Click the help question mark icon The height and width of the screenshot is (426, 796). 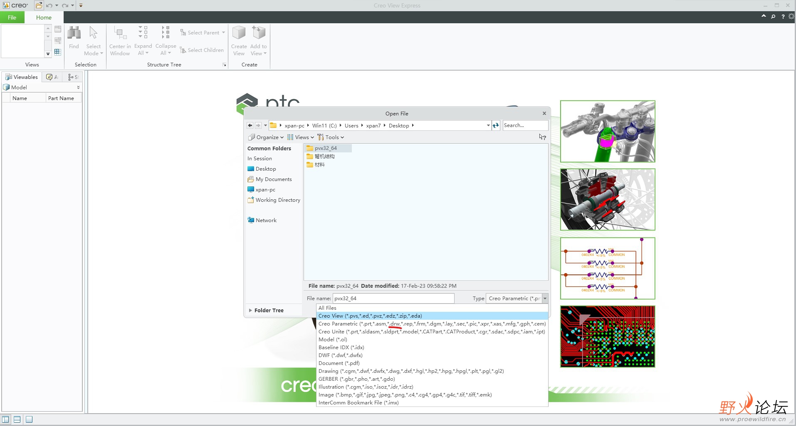pos(783,17)
